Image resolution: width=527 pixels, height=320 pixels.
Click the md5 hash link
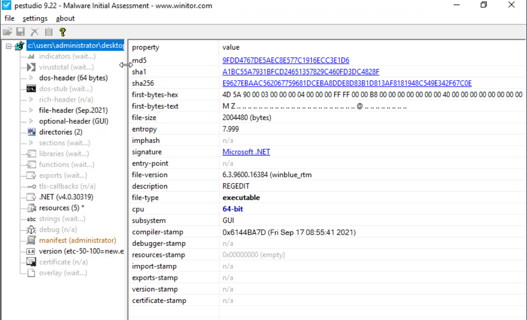pyautogui.click(x=286, y=61)
